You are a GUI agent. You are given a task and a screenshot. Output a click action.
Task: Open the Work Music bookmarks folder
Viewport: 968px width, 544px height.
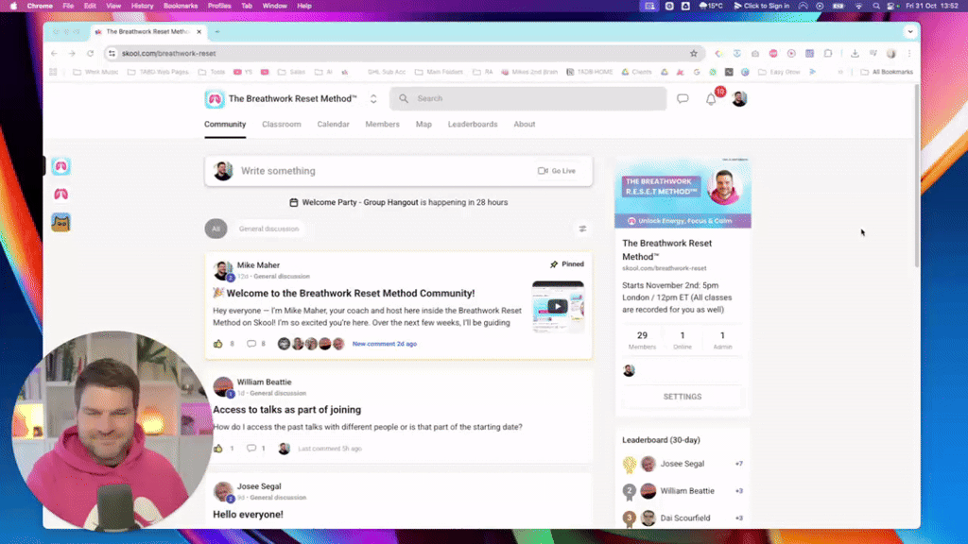[95, 72]
